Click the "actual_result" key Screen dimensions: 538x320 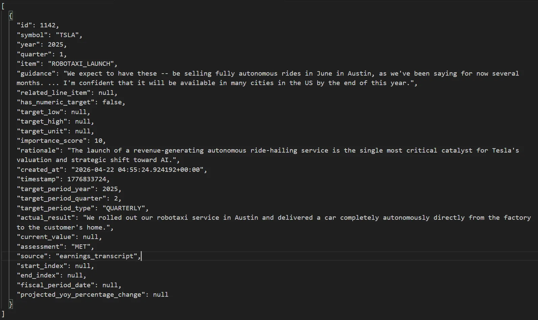click(x=46, y=218)
